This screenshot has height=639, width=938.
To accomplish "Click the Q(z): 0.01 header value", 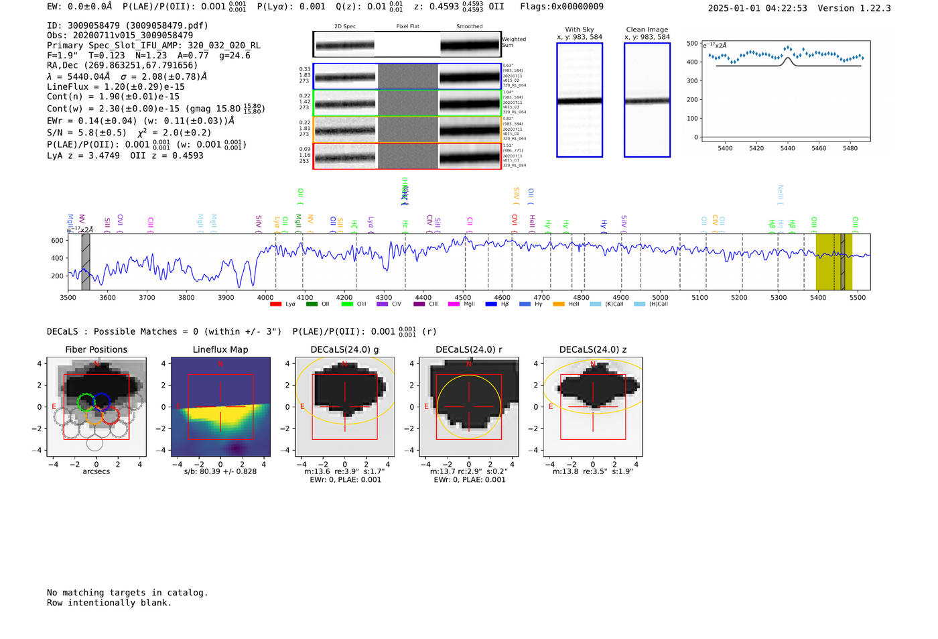I will [370, 7].
